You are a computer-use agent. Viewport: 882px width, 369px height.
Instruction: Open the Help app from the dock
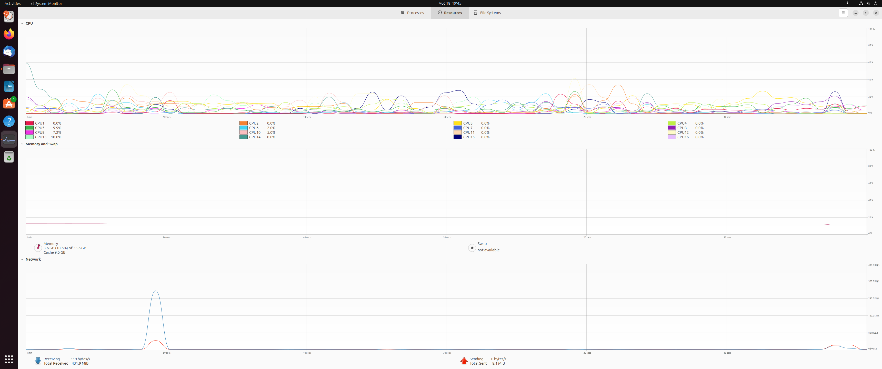[8, 121]
